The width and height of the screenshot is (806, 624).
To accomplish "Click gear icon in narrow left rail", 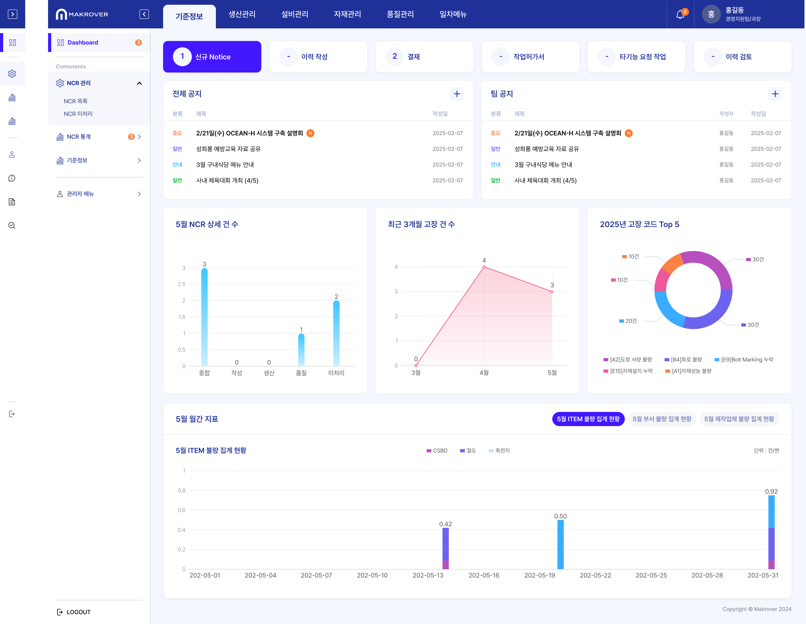I will pyautogui.click(x=12, y=74).
